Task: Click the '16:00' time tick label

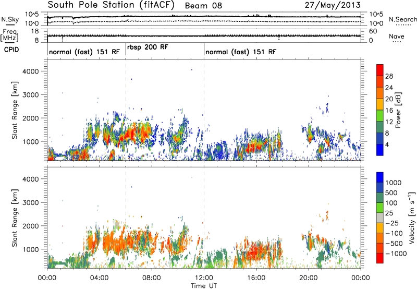Action: 256,278
